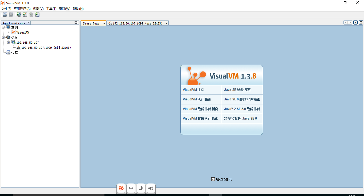Click the VisualVM 1.3.8 logo banner
This screenshot has width=364, height=196.
(x=222, y=75)
